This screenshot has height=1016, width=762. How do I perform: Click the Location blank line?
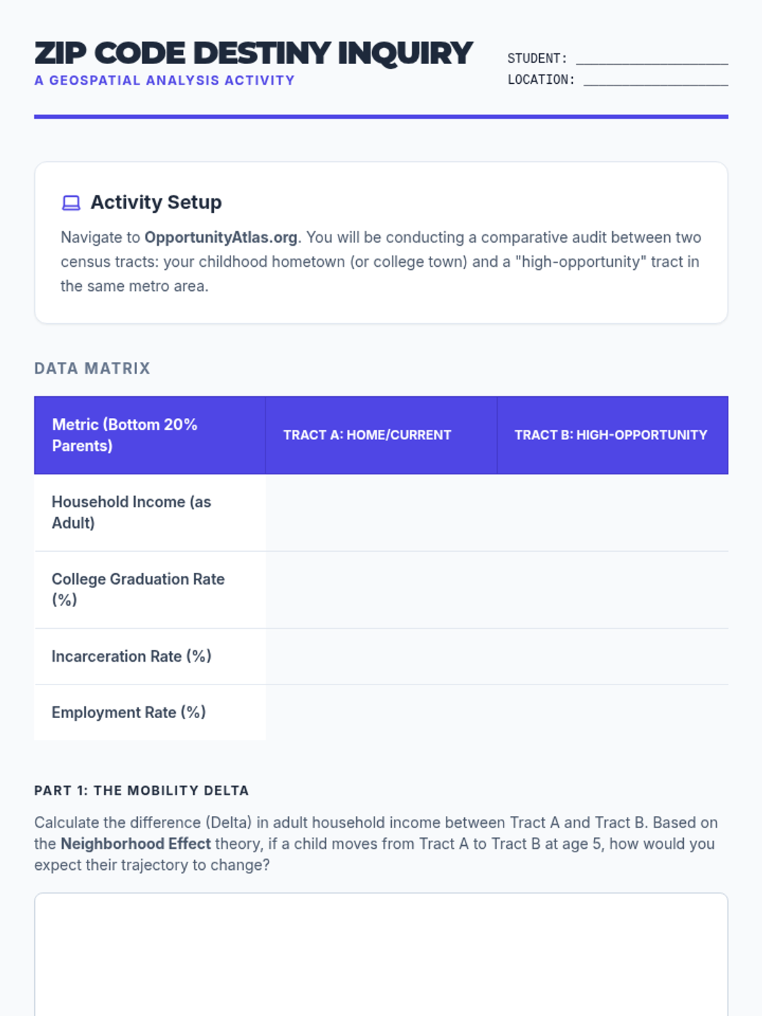655,80
